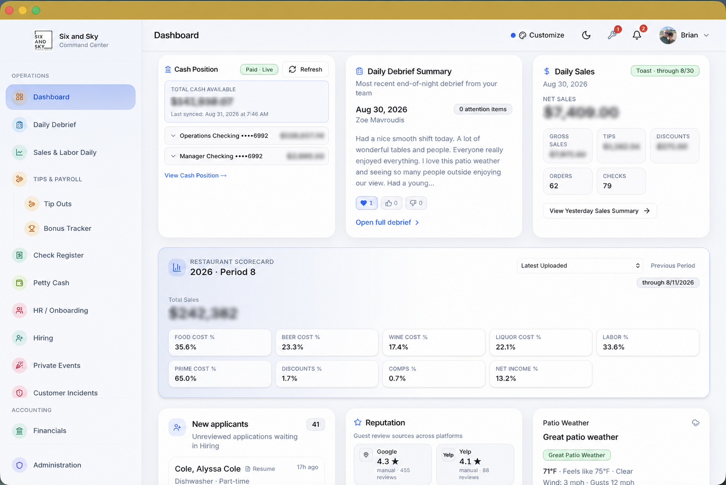Click the Reputation star icon
Screen dimensions: 726x485
tap(358, 423)
